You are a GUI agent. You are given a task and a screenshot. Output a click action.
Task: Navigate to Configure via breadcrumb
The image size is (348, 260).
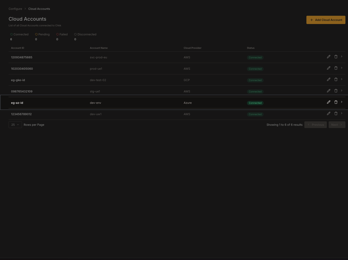pos(15,9)
